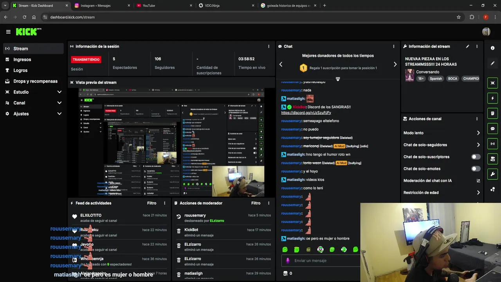Open the Acciones de canal options menu
Viewport: 501px width, 282px height.
click(x=477, y=119)
